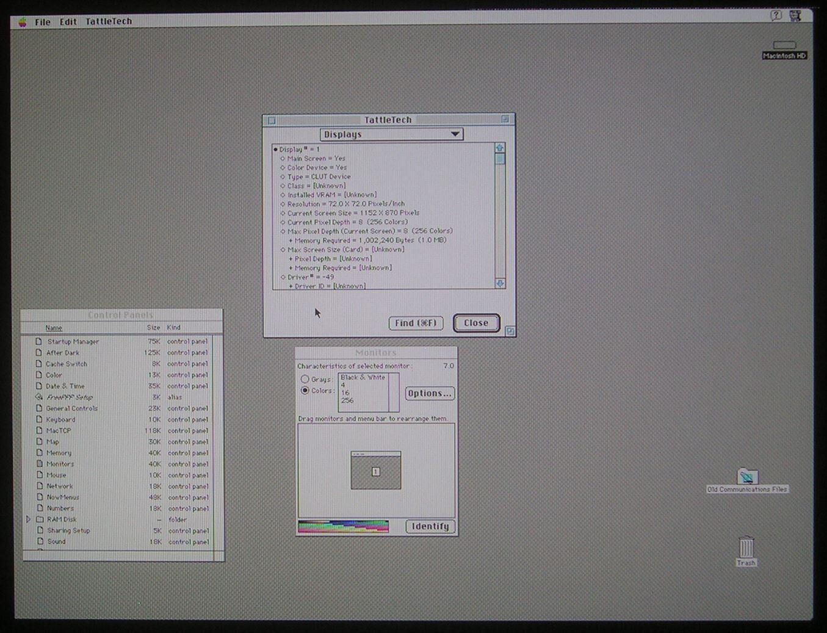
Task: Click the Close button in TattleTech
Action: (476, 323)
